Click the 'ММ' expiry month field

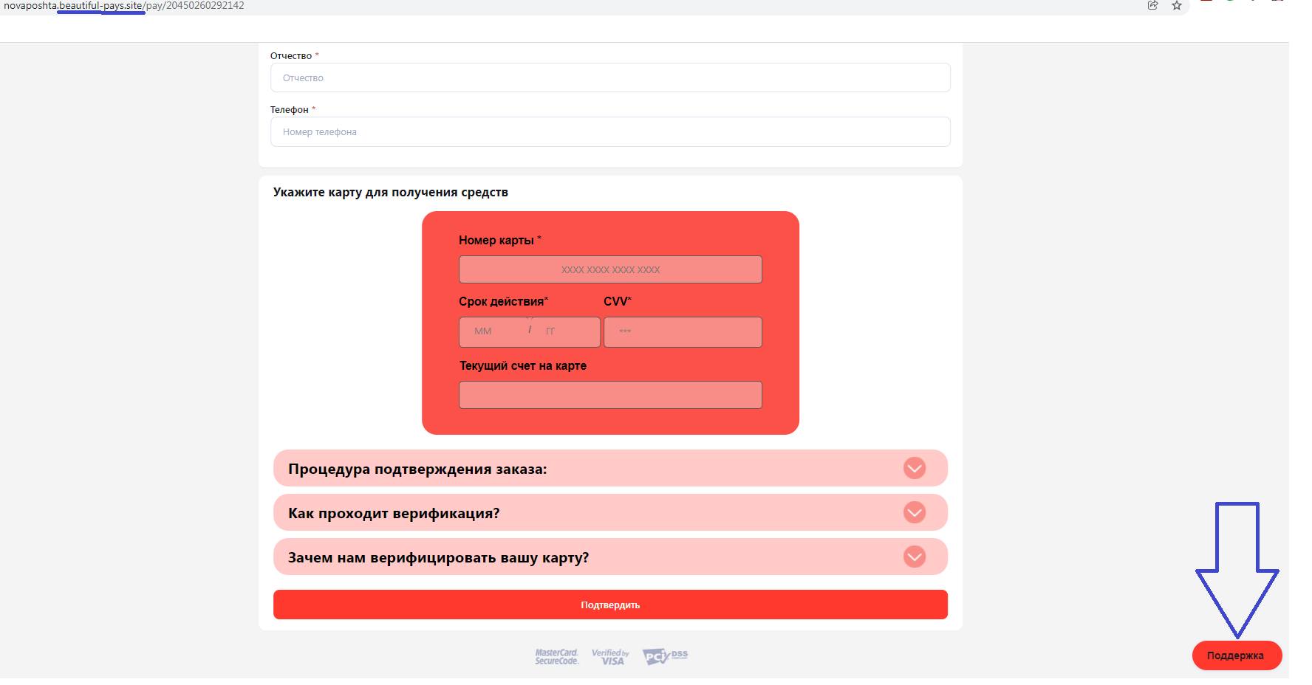coord(491,331)
